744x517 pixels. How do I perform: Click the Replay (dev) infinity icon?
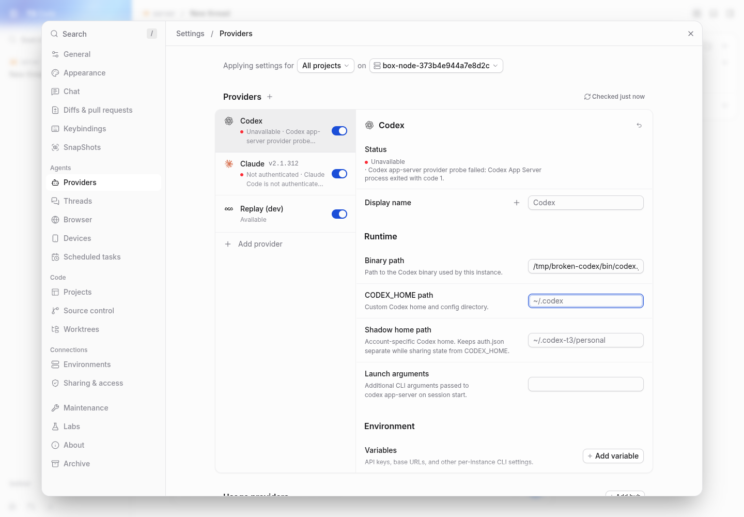[229, 209]
